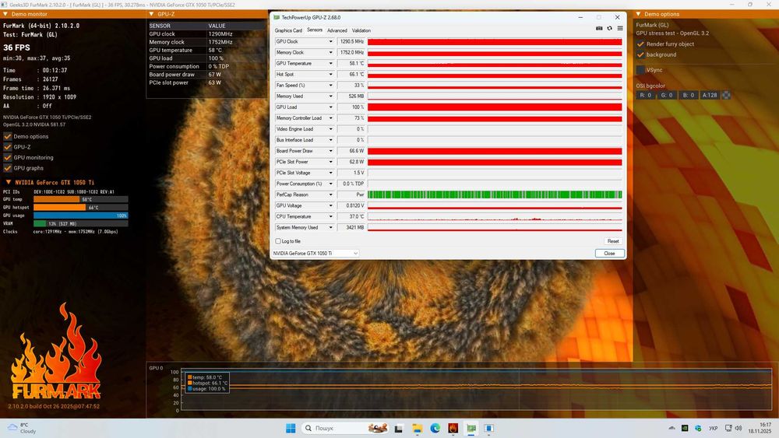Screen dimensions: 779x438
Task: Open the OneDrive cloud tray icon
Action: tap(671, 428)
